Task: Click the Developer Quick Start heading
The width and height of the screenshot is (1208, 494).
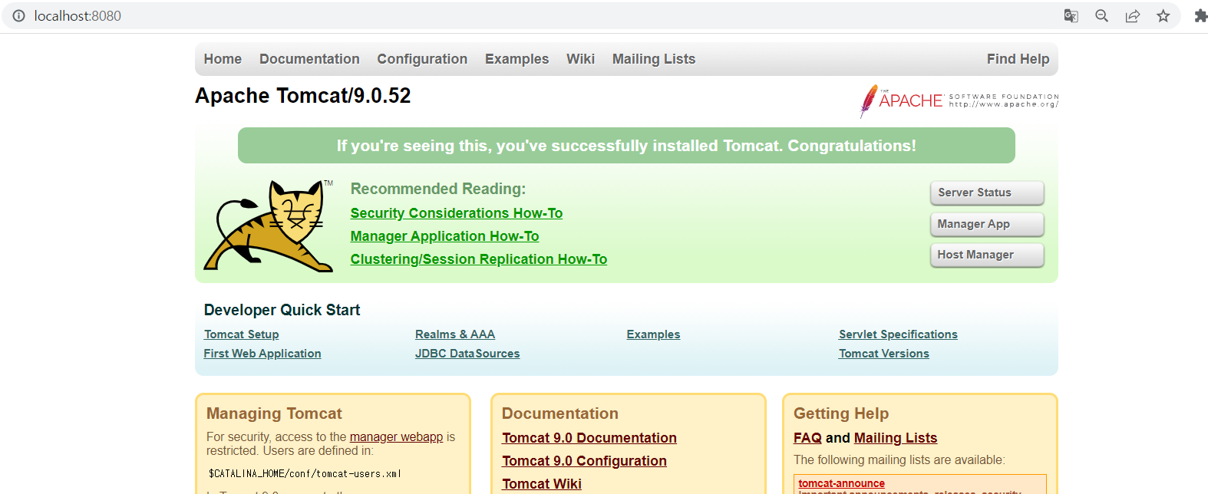Action: pos(282,310)
